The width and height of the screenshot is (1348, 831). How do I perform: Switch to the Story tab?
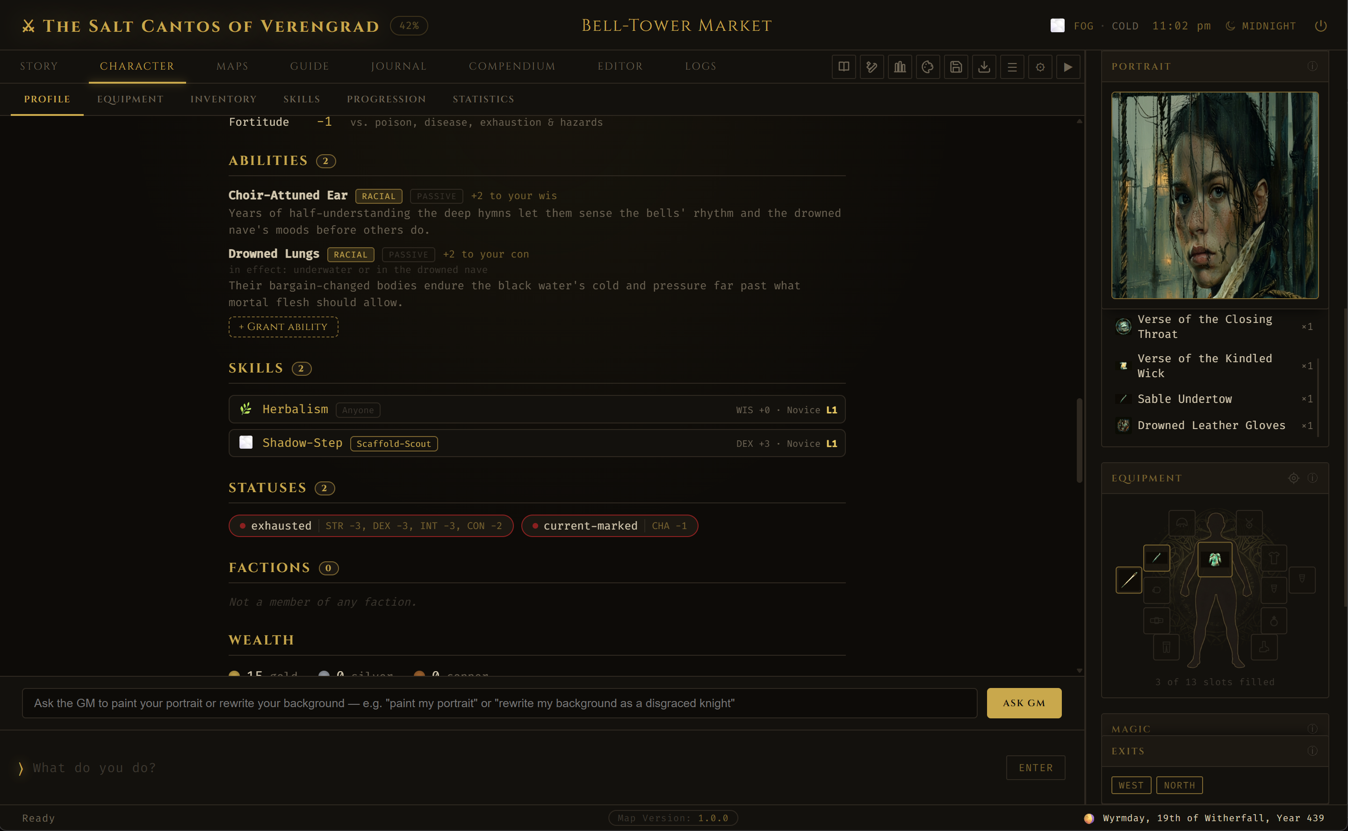(38, 66)
